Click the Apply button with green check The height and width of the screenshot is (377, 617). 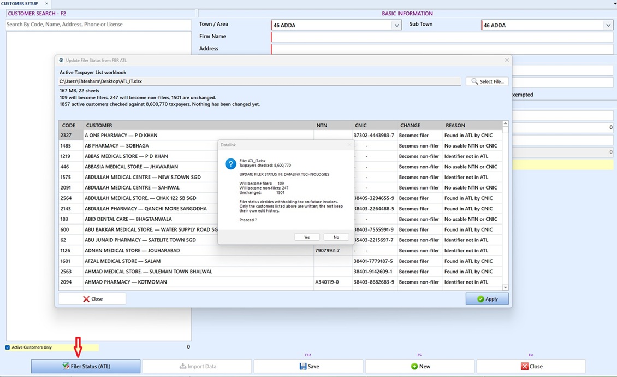tap(487, 299)
